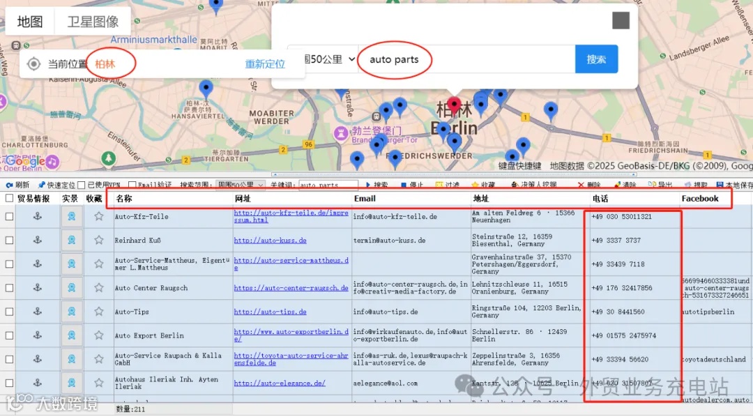
Task: Favorite Auto Export Berlin with star
Action: click(98, 335)
